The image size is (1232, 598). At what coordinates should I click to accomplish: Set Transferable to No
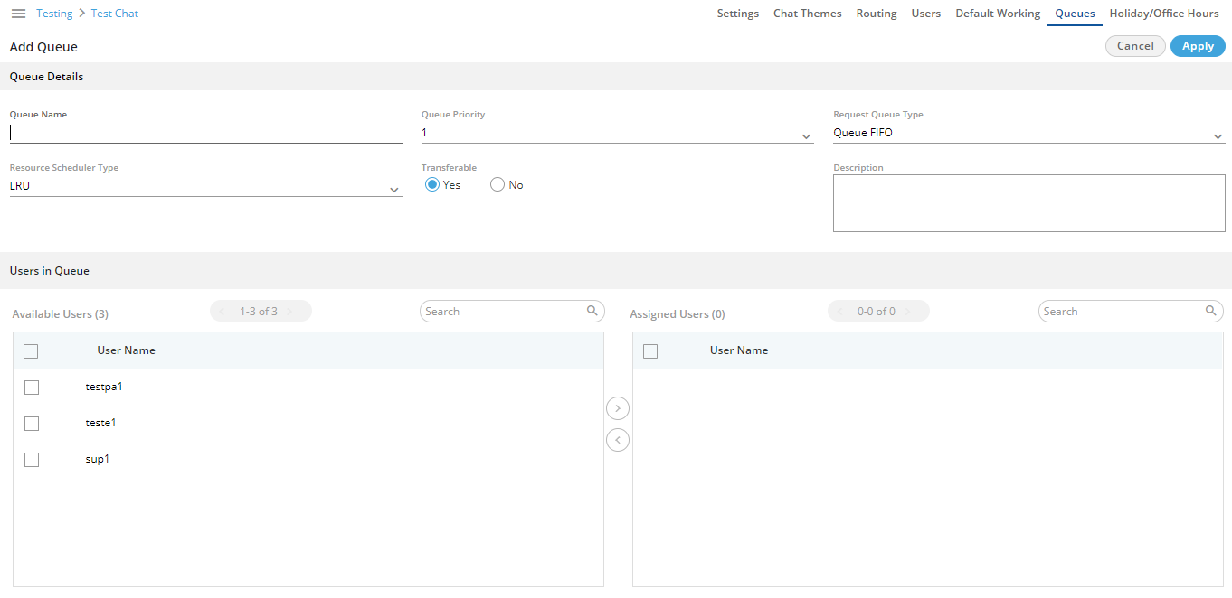(x=498, y=185)
